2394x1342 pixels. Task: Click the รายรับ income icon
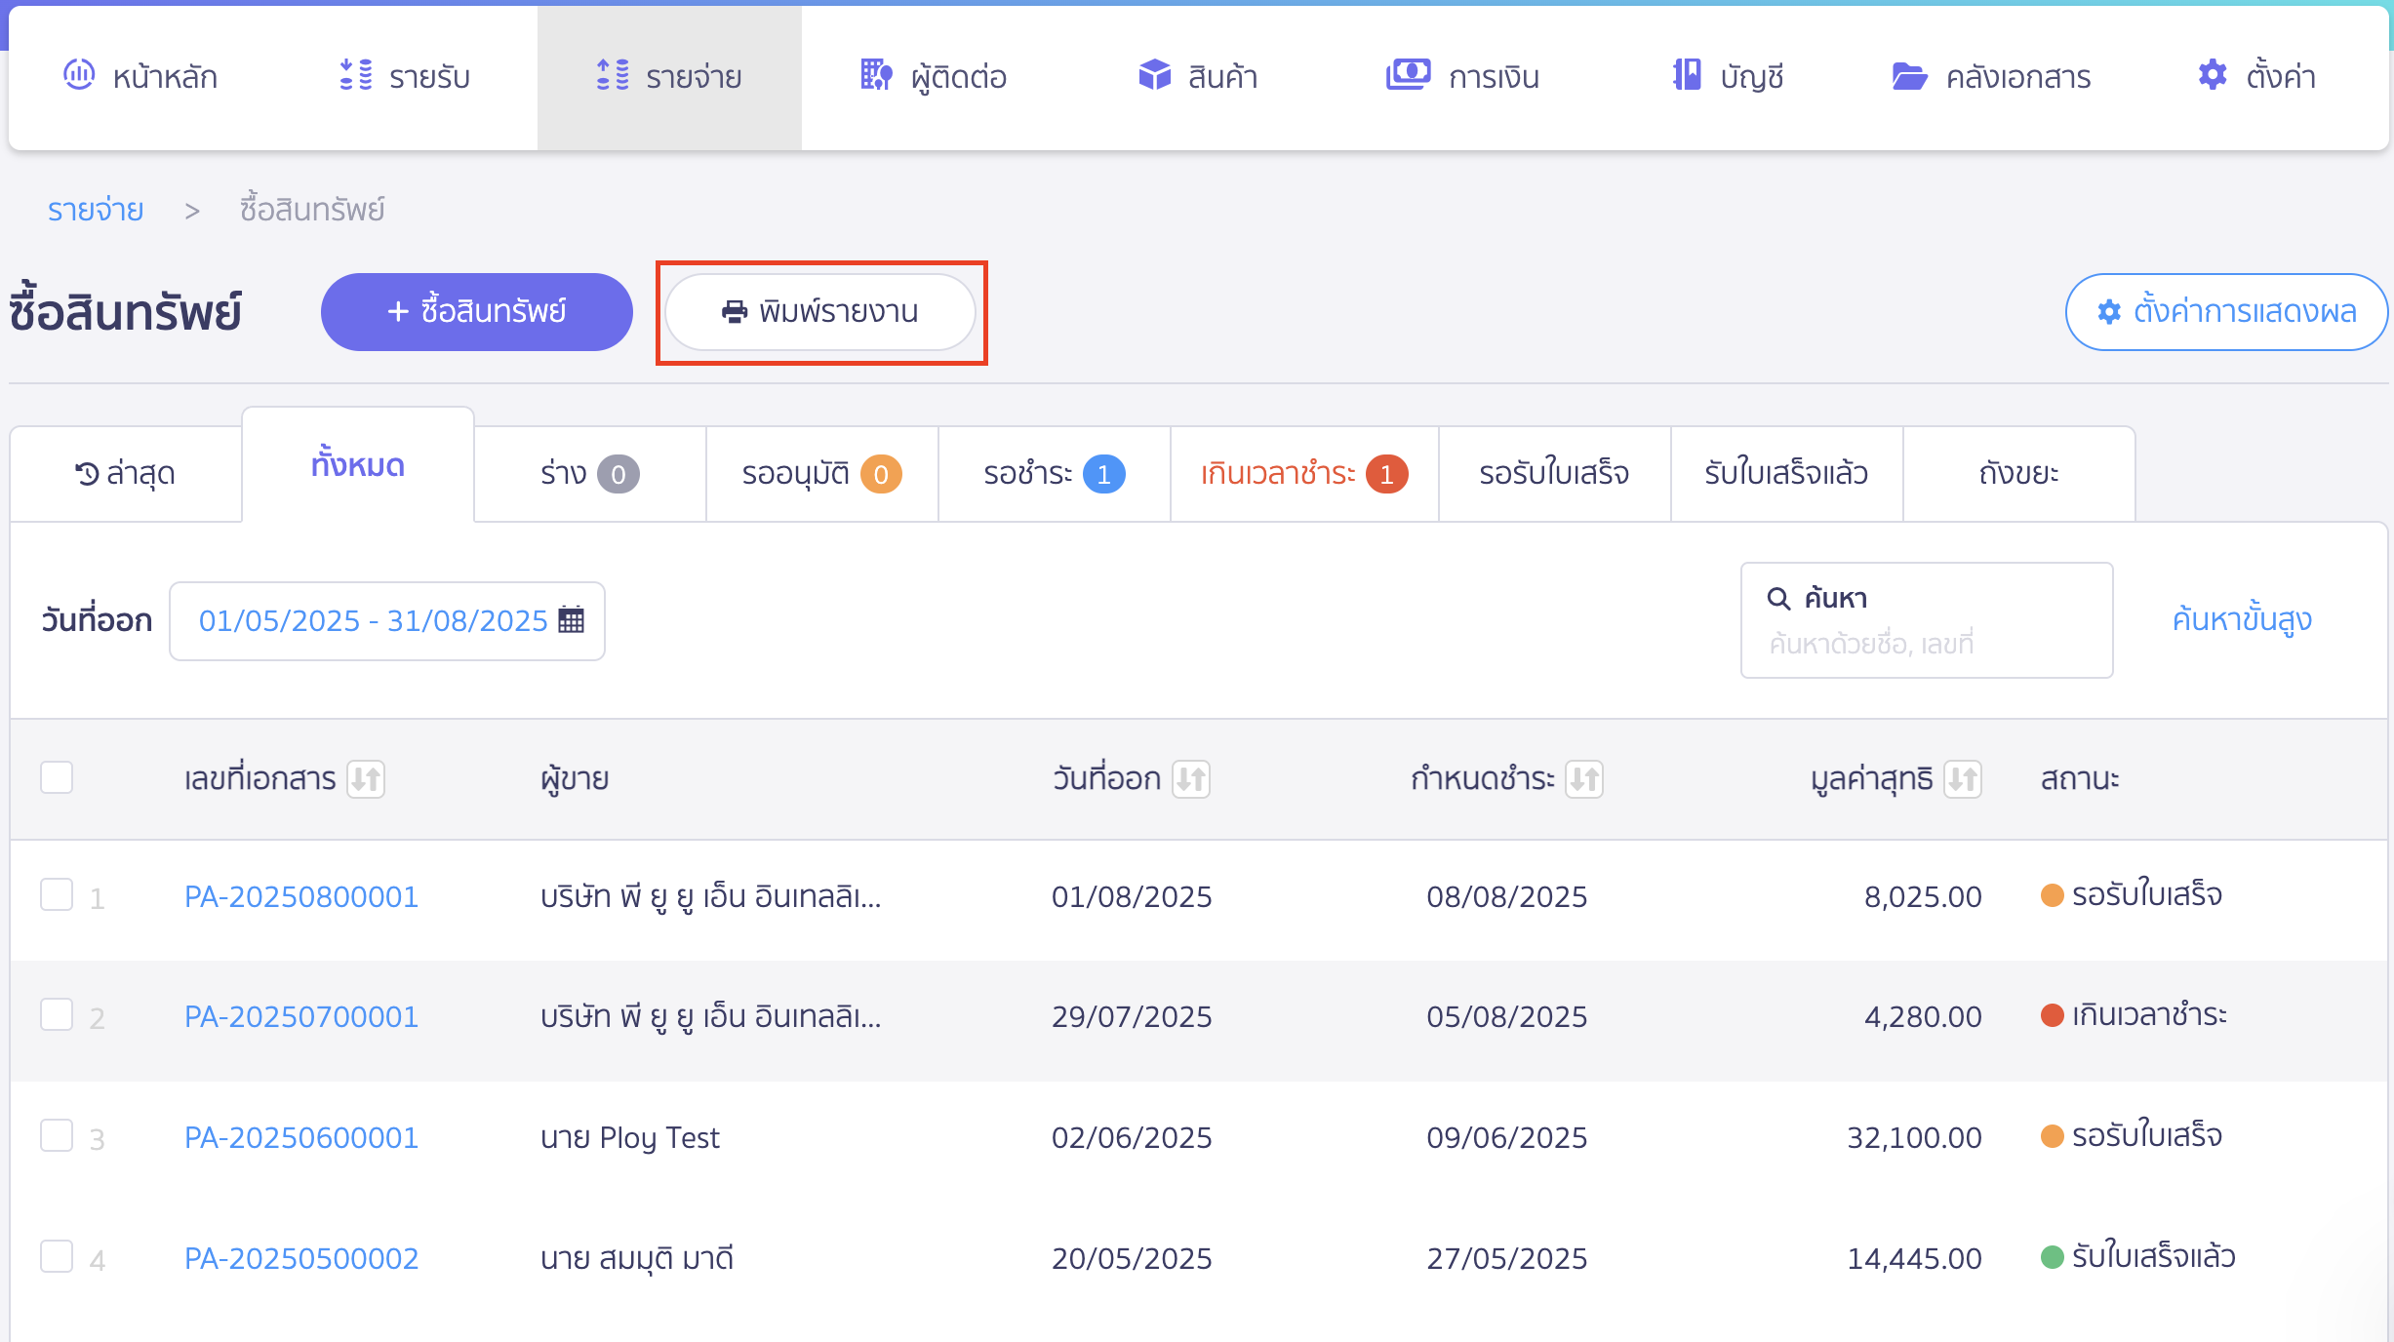point(356,75)
